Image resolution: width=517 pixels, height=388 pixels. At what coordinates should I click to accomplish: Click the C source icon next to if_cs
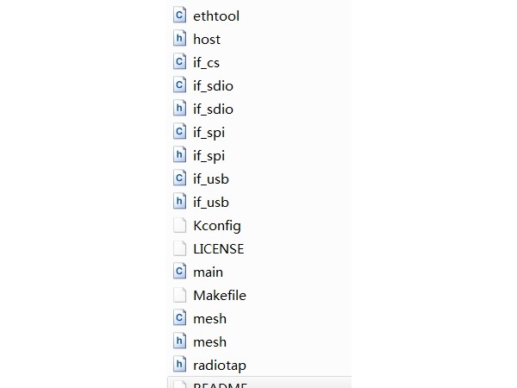coord(179,62)
